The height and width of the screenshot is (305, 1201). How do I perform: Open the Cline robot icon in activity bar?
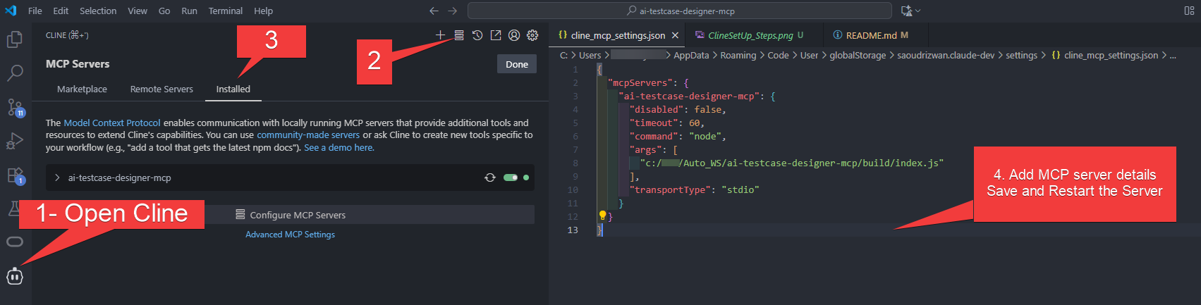[x=15, y=276]
